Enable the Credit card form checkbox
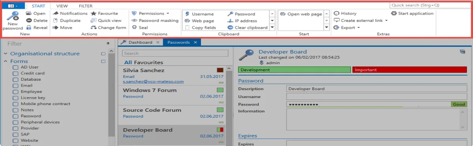 click(15, 73)
